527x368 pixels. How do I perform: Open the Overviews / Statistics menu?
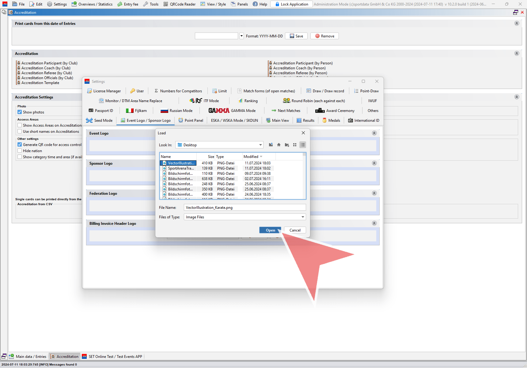[92, 4]
